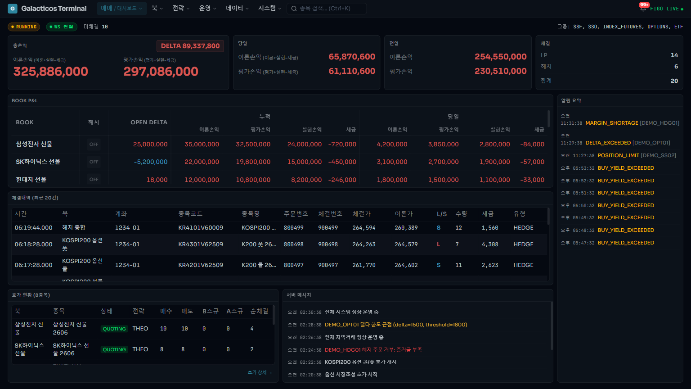Open the notification bell with 99+ badge
691x389 pixels.
(643, 9)
